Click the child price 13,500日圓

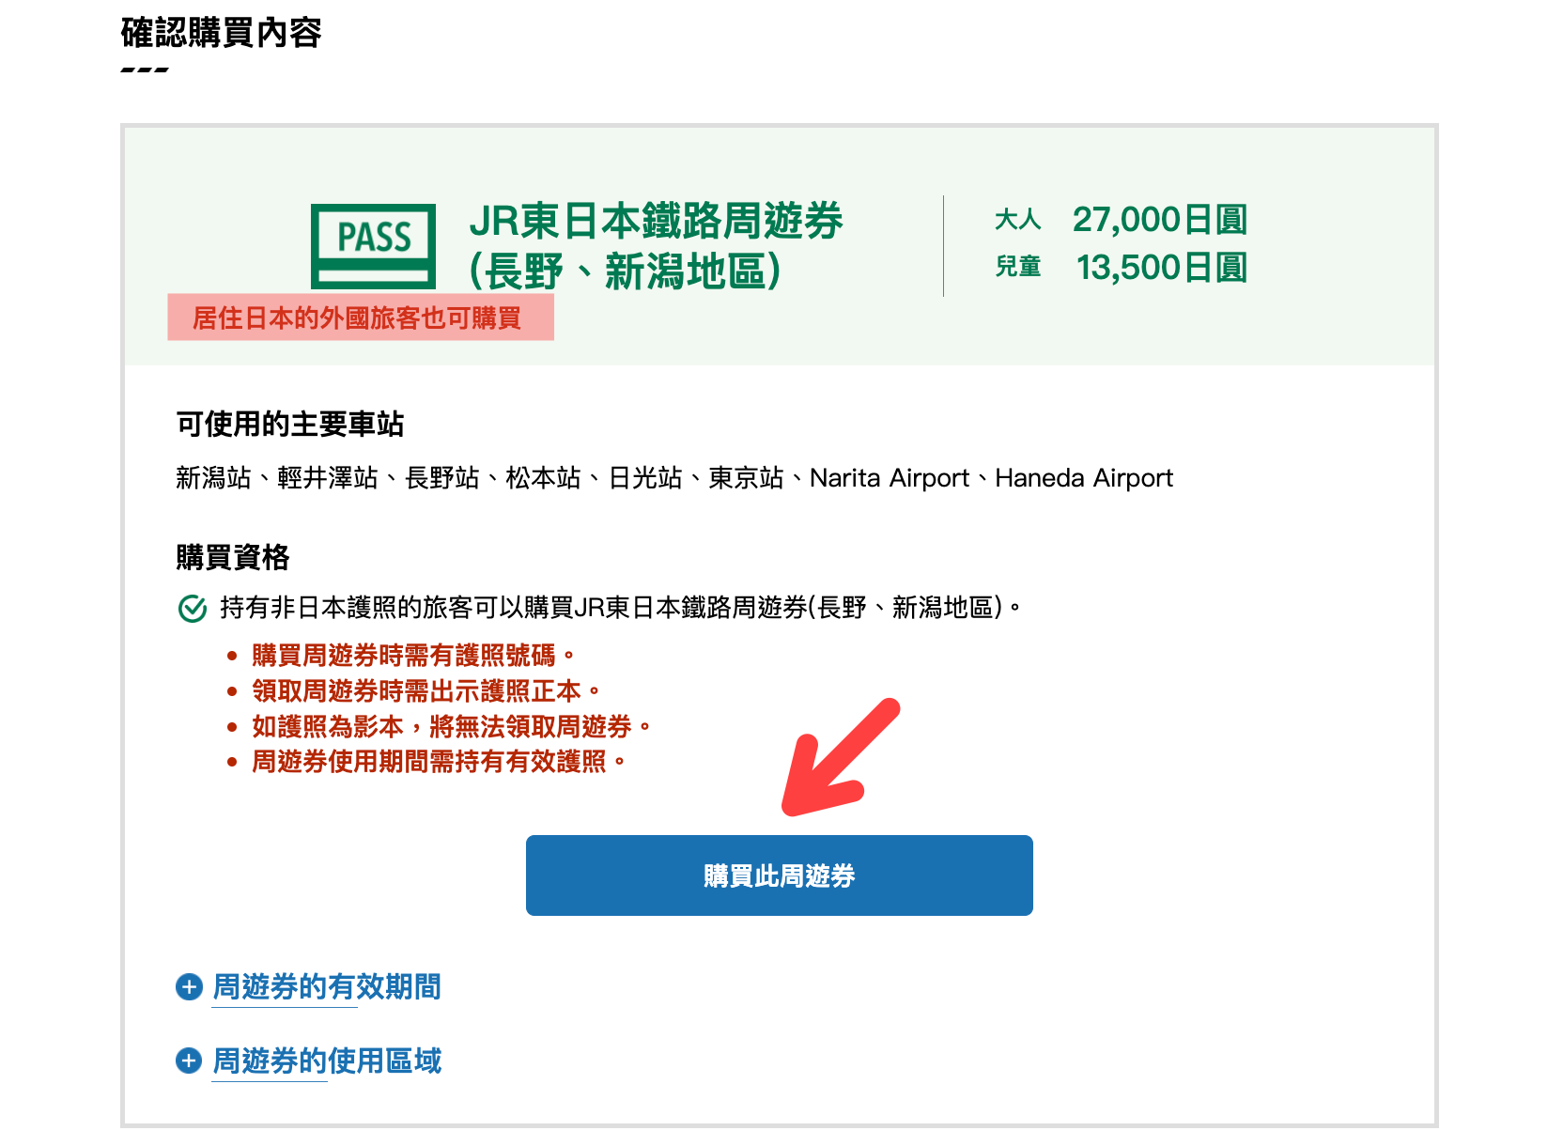[1161, 268]
